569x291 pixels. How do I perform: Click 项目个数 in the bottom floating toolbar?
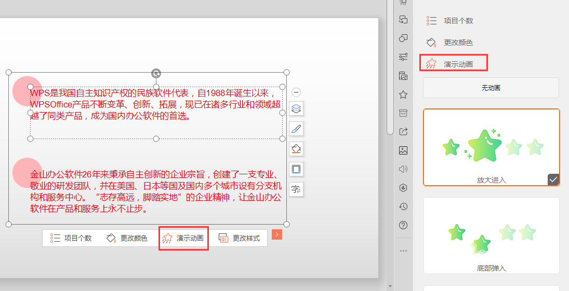71,238
